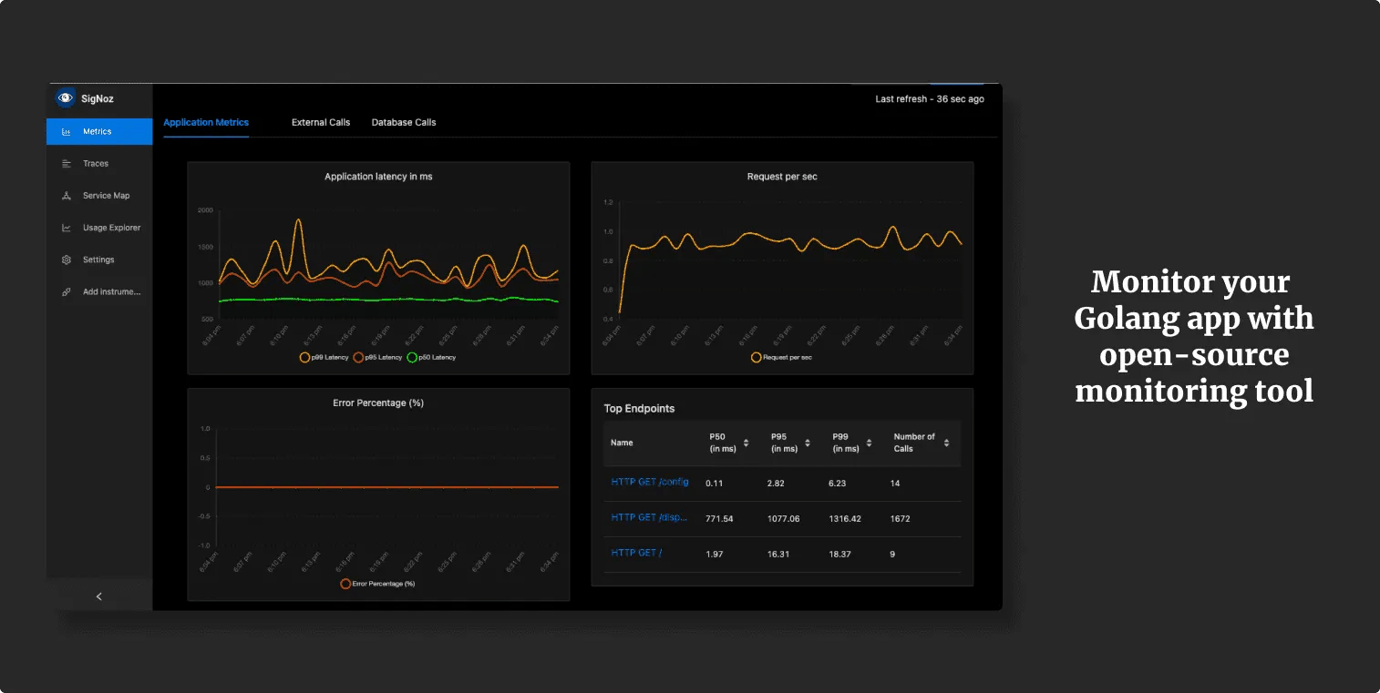Click the Add Instrumentation sidebar icon
1380x693 pixels.
pos(66,291)
